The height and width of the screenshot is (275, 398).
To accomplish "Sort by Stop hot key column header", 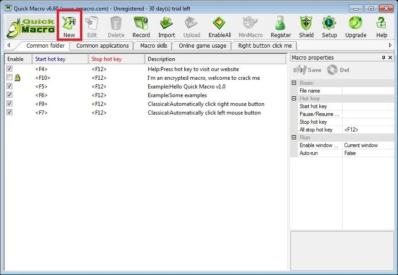I will tap(117, 59).
